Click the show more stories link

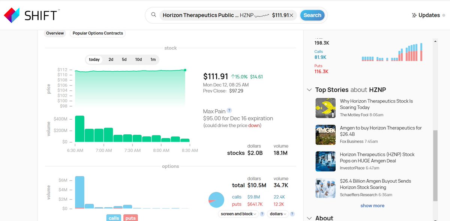(372, 206)
